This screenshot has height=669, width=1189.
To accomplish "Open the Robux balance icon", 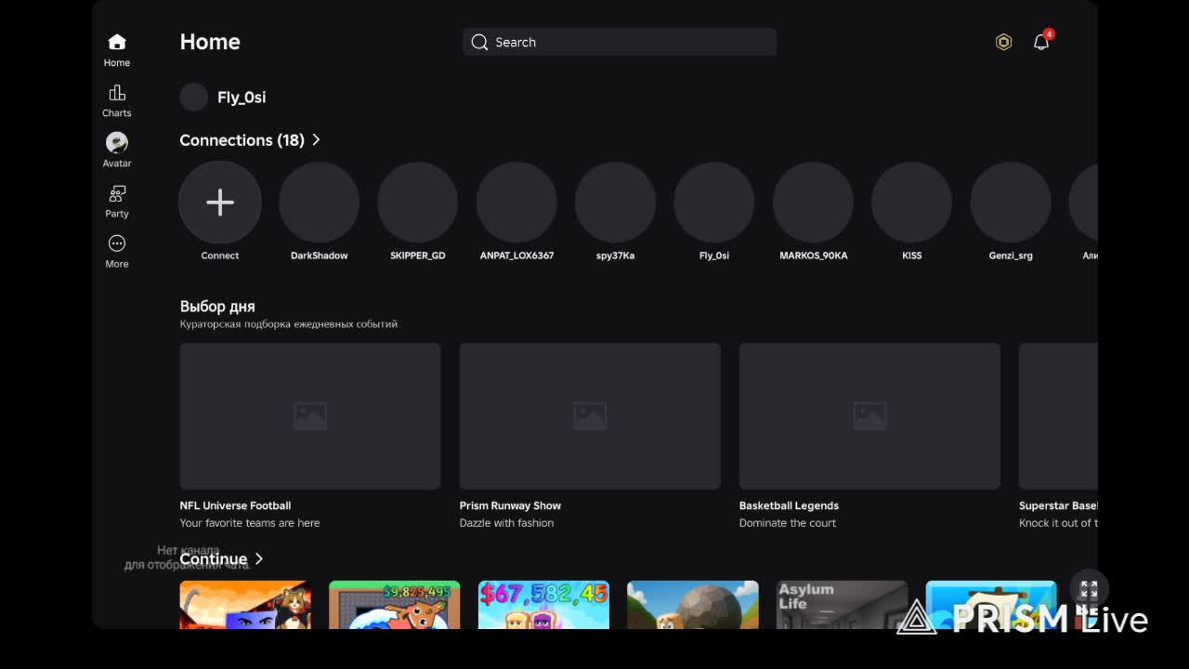I will click(1003, 42).
